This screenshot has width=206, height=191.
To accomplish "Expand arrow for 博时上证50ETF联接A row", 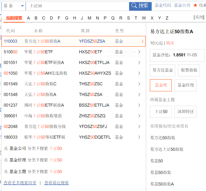I will click(139, 105).
